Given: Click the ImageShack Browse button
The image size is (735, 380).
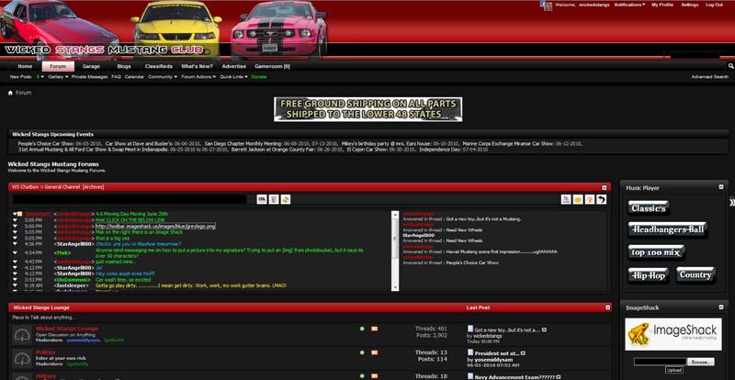Looking at the screenshot, I should (x=701, y=362).
